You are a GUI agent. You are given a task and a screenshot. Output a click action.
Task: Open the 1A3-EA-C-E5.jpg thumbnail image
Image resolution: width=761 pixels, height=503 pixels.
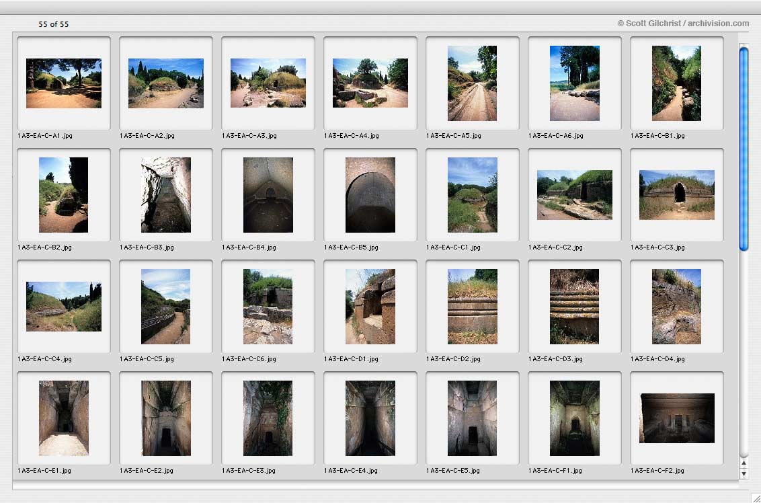[472, 418]
